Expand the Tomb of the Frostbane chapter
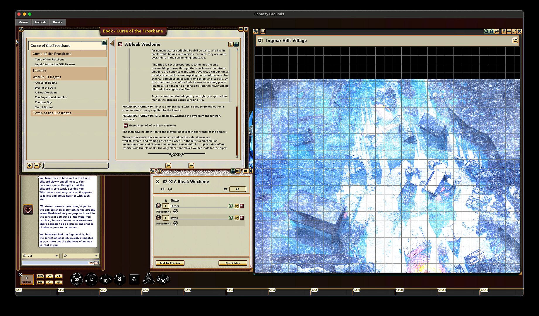The width and height of the screenshot is (539, 316). [x=52, y=113]
